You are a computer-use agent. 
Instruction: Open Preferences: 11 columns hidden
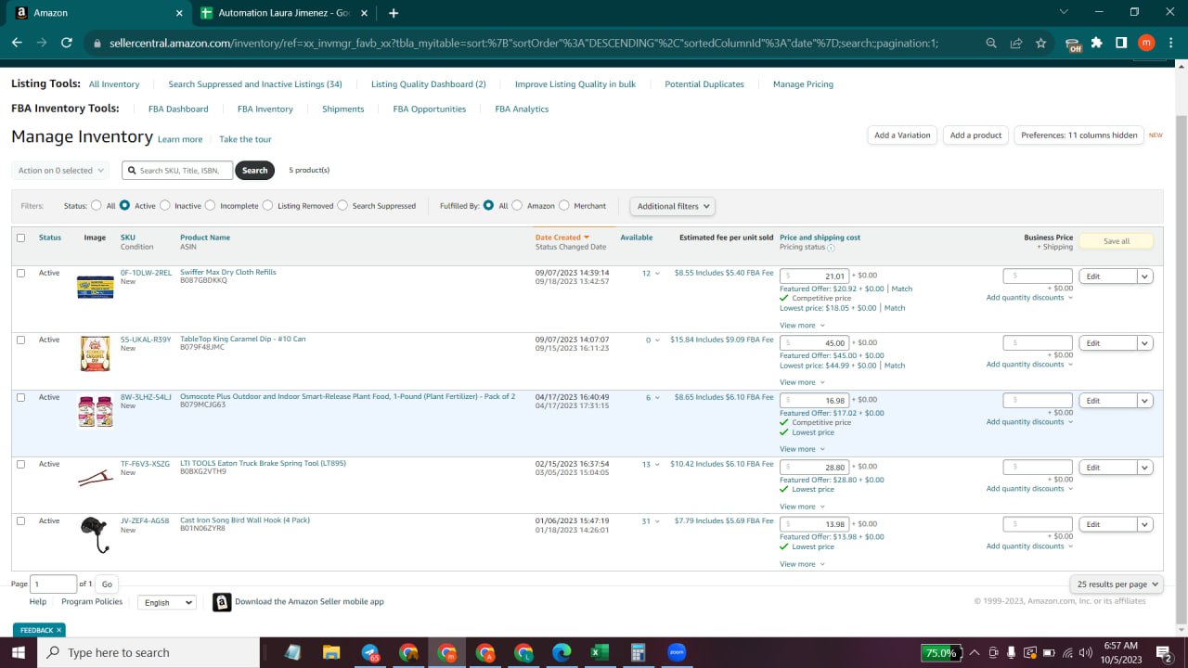point(1078,135)
